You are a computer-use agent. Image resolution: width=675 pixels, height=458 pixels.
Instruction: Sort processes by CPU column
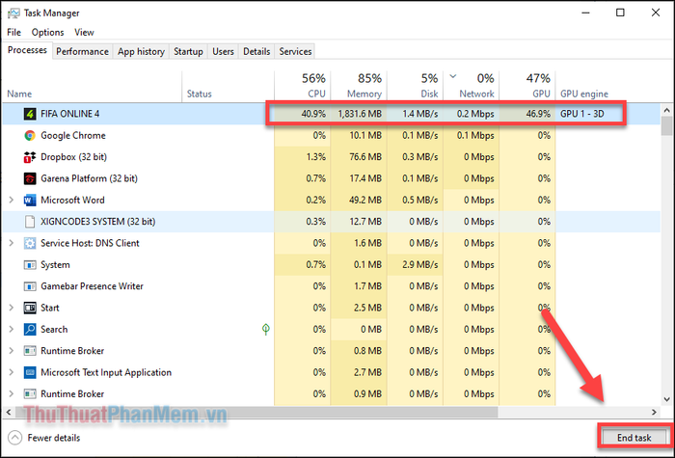[302, 87]
